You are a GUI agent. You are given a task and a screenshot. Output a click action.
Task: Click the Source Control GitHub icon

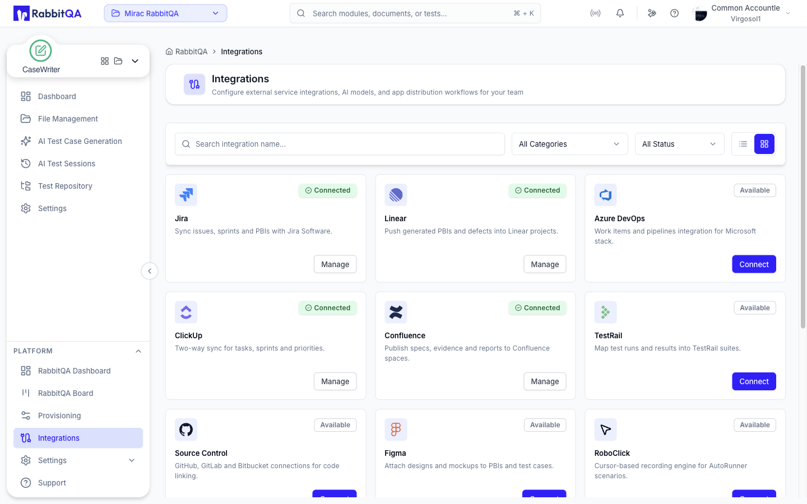point(186,430)
